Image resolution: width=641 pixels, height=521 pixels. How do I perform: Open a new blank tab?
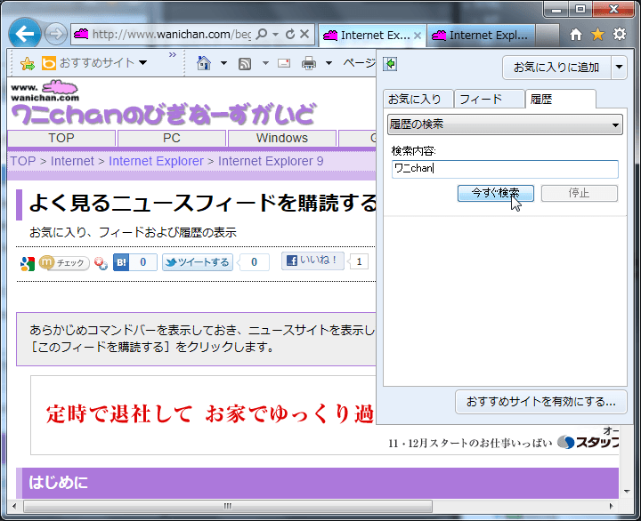tap(548, 36)
